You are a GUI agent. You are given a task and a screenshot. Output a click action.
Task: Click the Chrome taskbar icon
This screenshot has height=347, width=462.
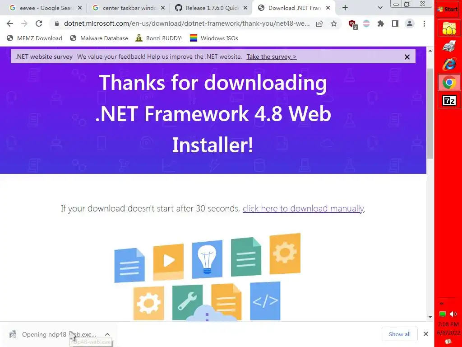449,83
